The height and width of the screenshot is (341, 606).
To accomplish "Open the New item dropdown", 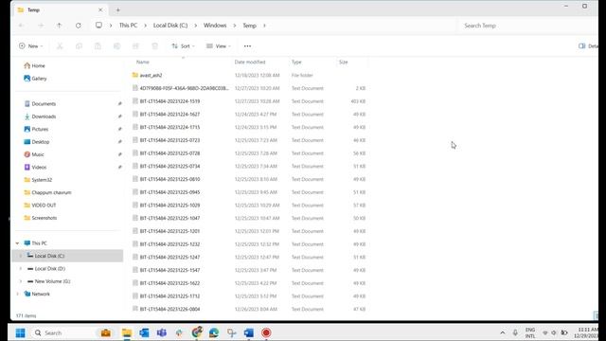I will point(30,46).
